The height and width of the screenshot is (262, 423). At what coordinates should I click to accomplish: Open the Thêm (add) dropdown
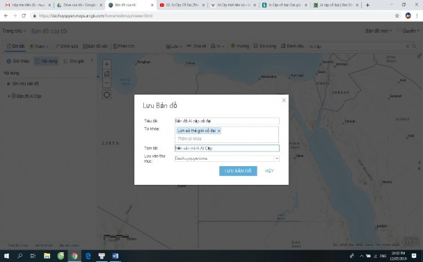coord(39,46)
